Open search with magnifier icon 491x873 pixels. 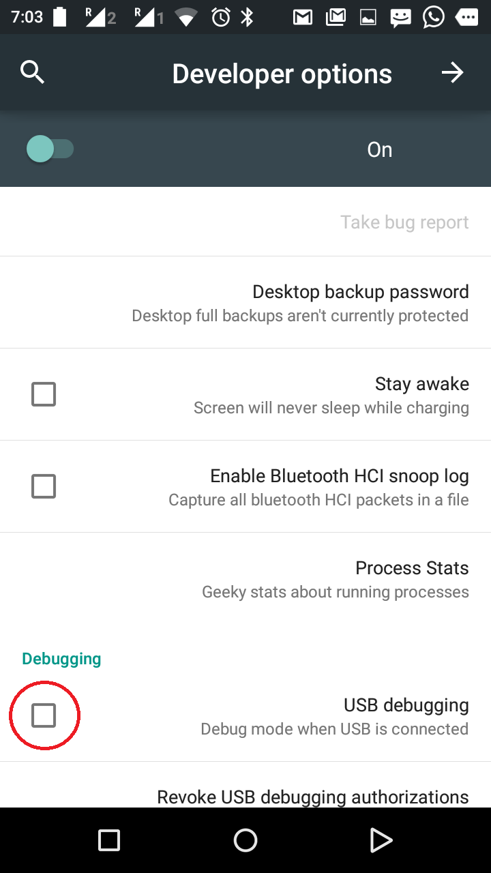pyautogui.click(x=33, y=72)
